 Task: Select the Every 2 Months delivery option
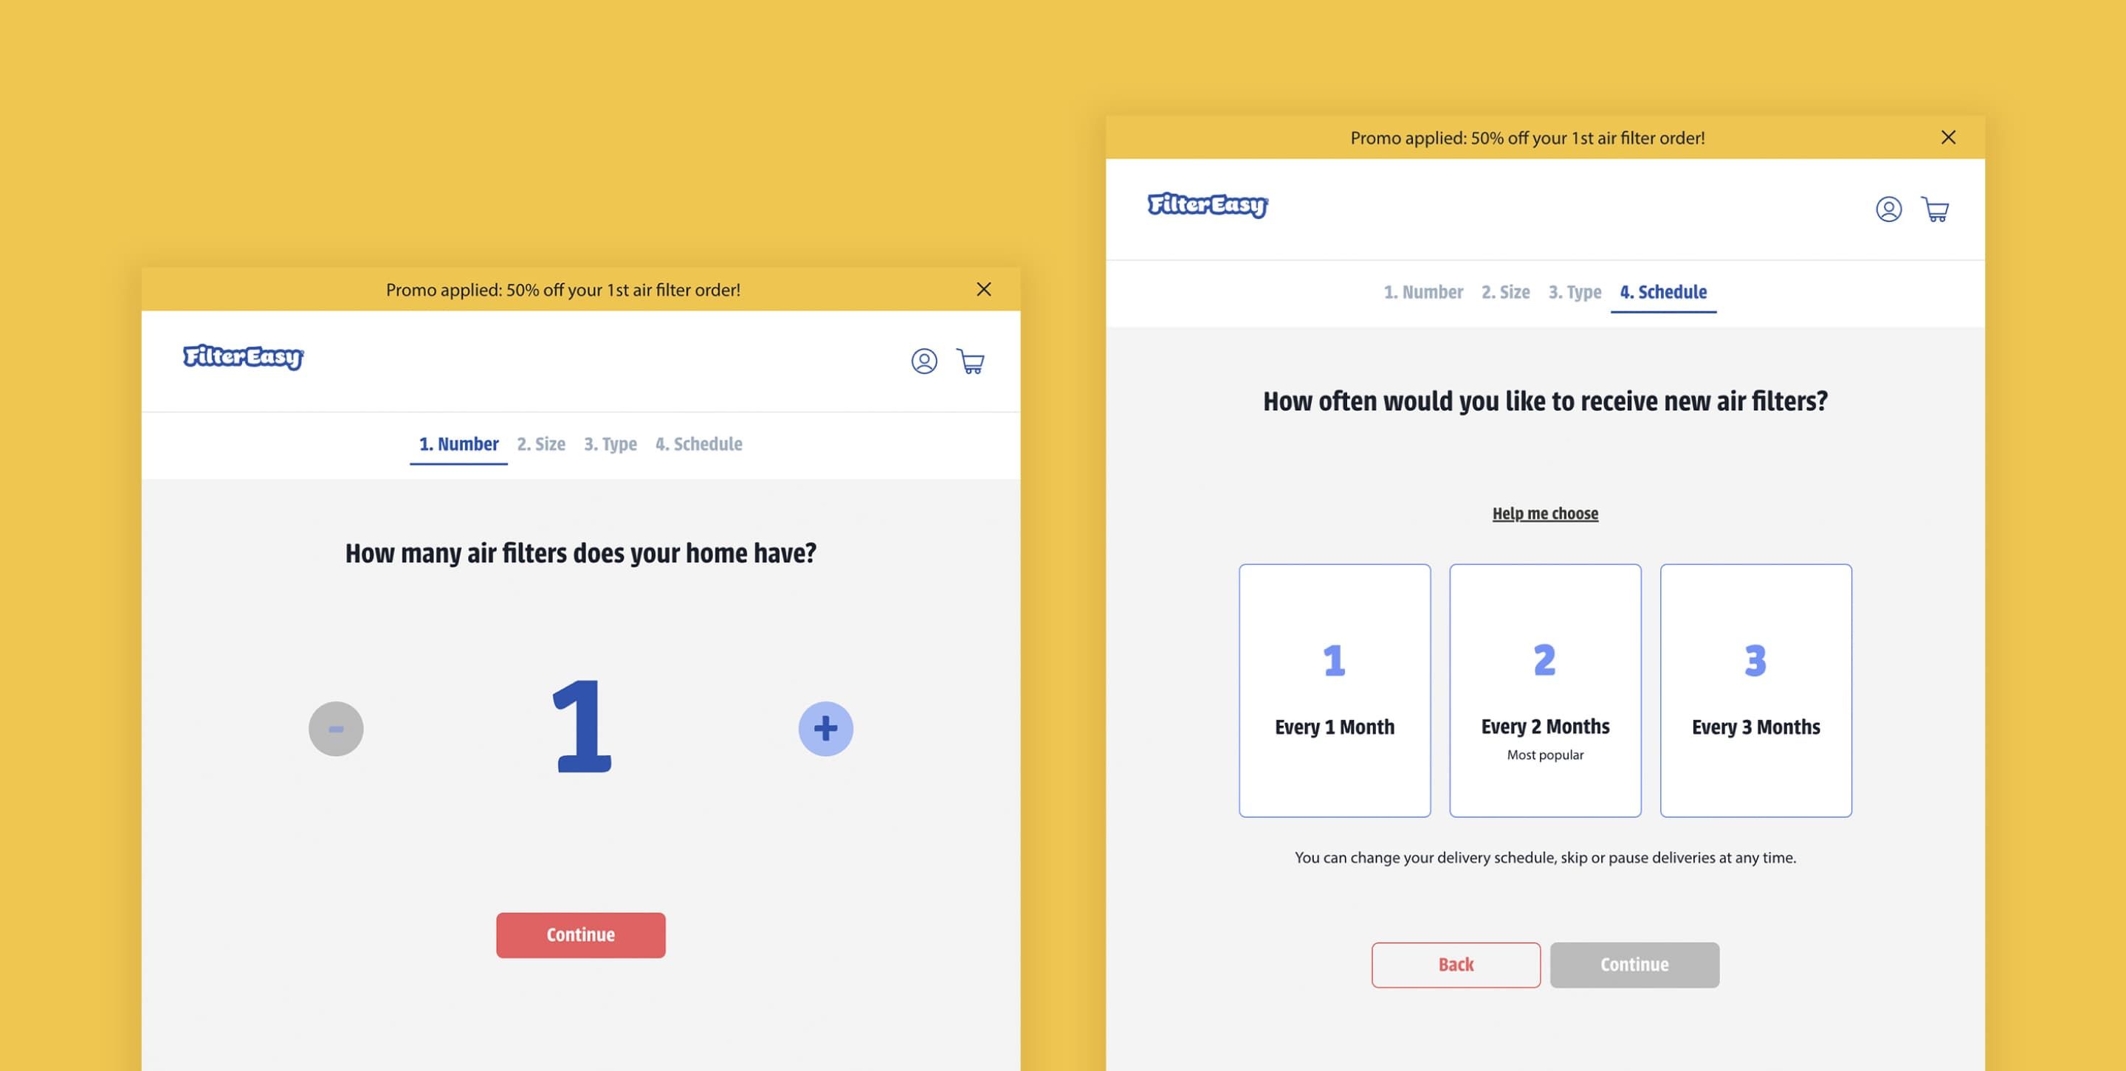pyautogui.click(x=1544, y=690)
